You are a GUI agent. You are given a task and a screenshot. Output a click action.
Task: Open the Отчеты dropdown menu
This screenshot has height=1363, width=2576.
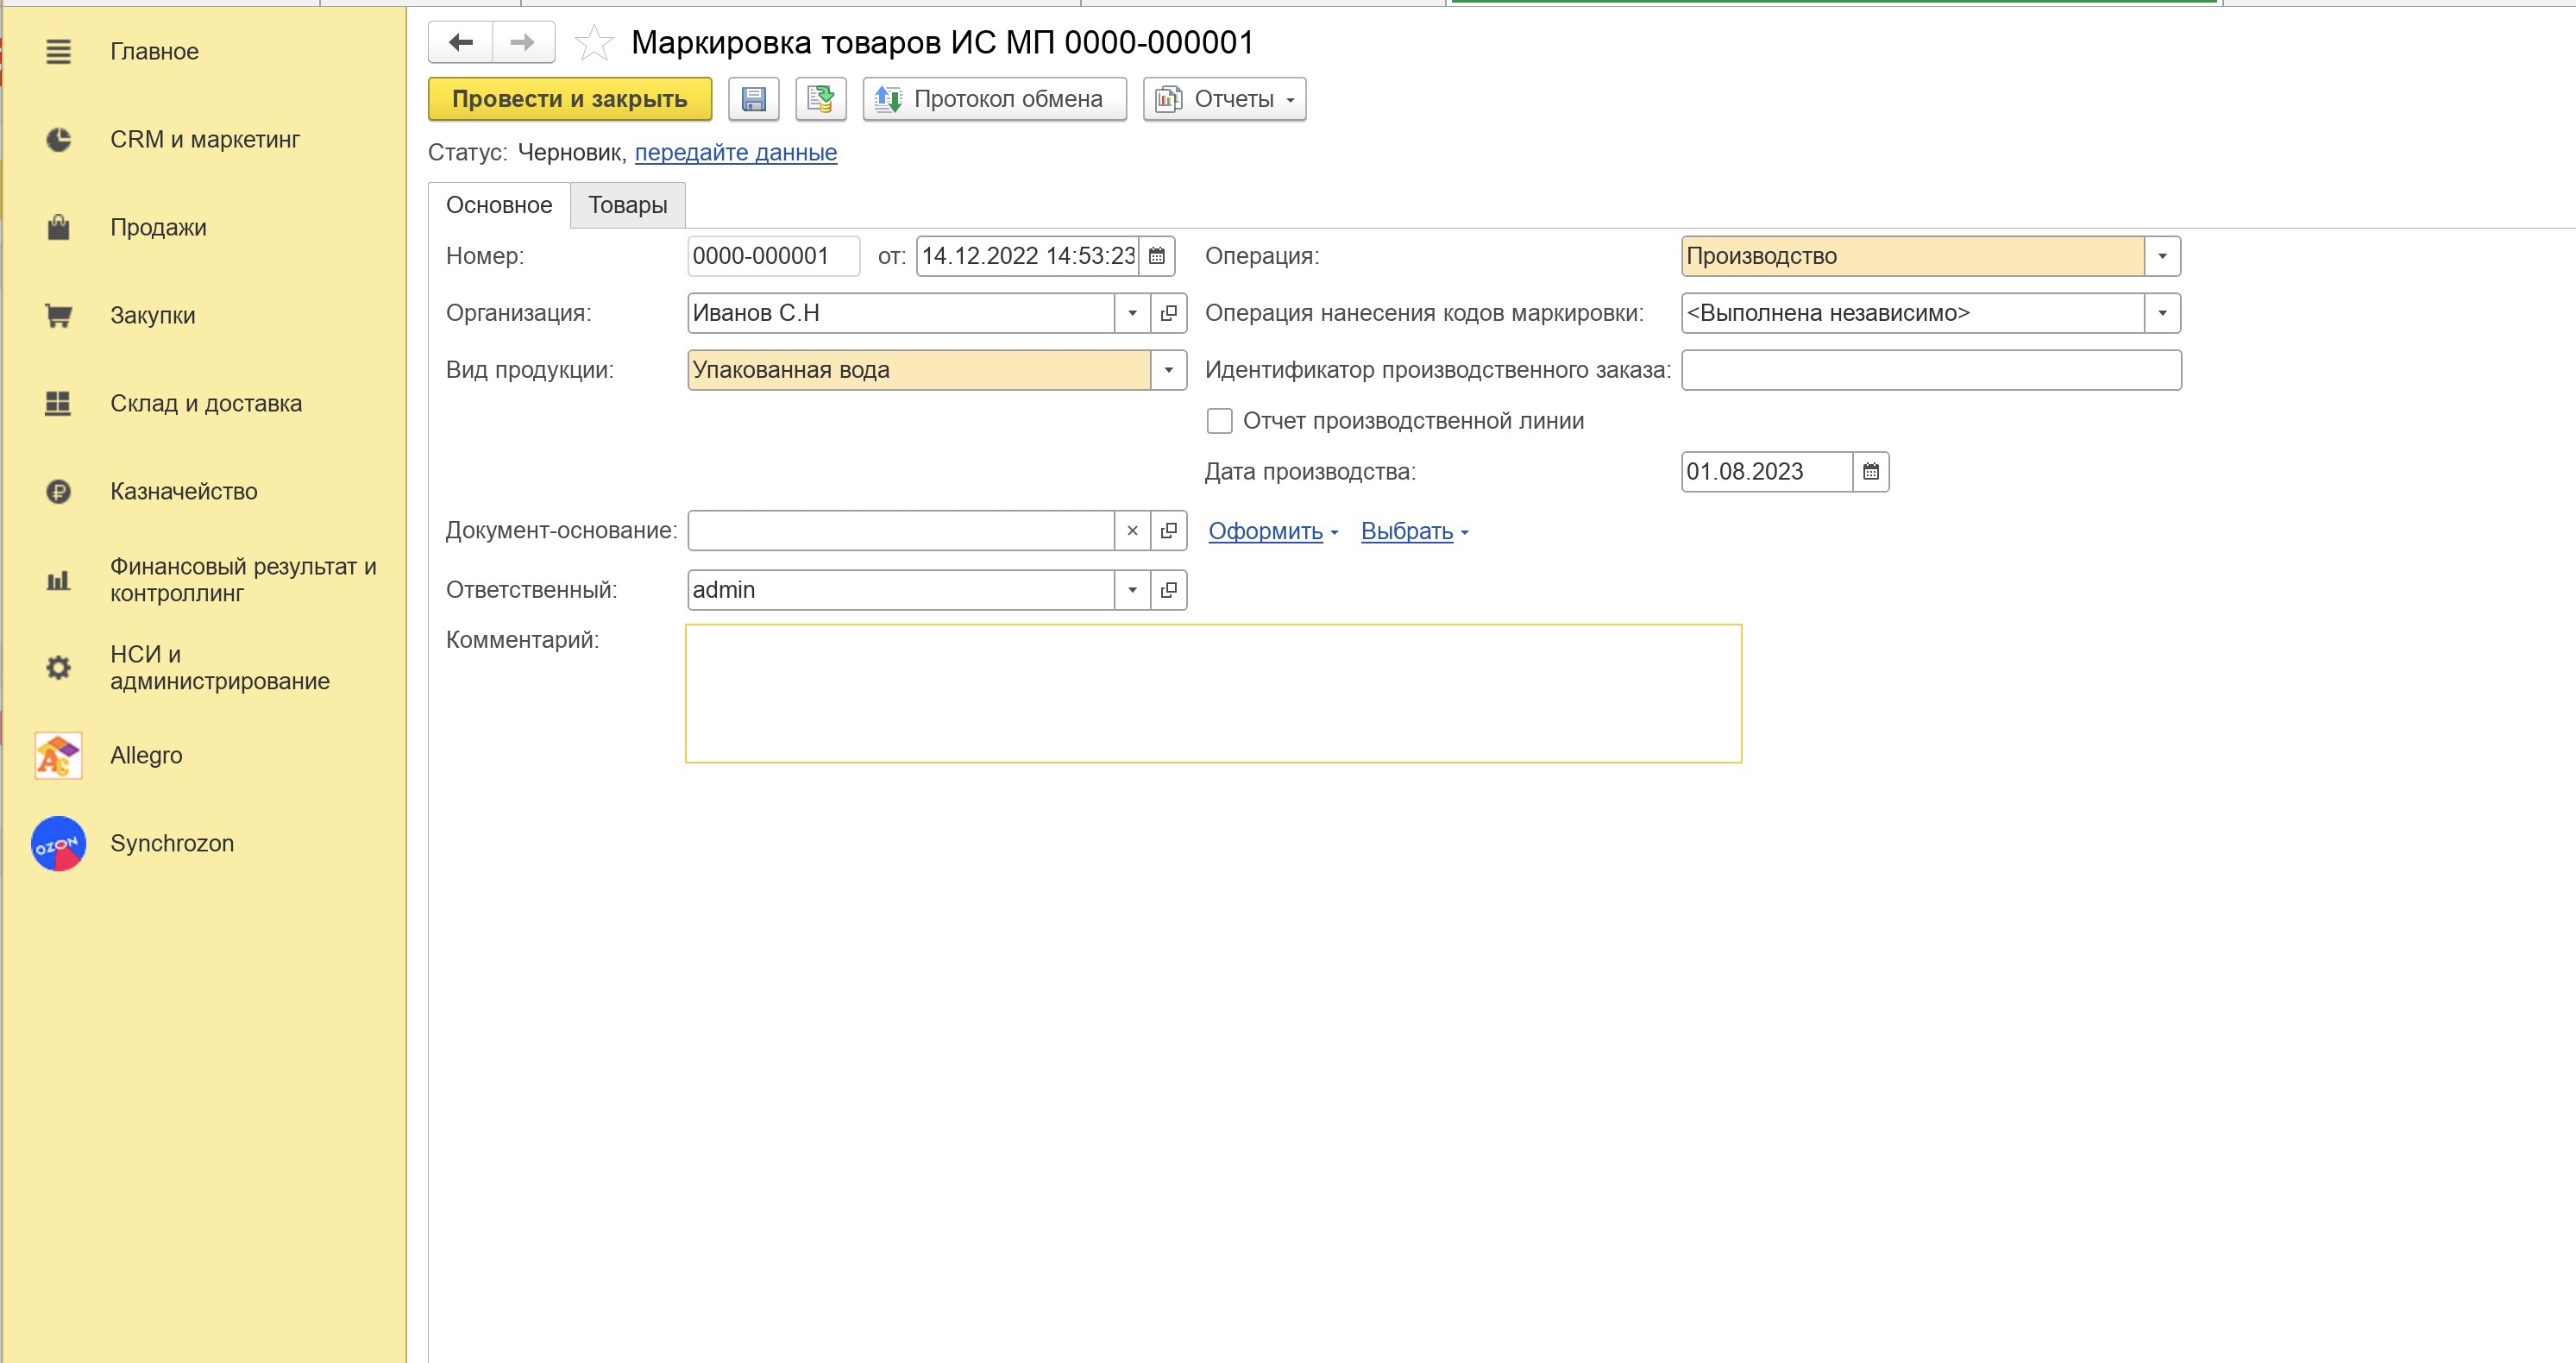1225,99
